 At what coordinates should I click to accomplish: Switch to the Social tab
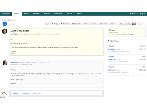coord(26,14)
